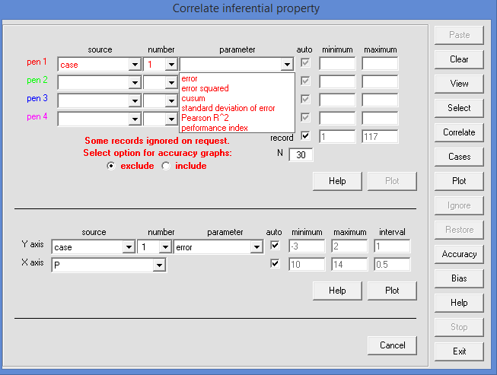Click the Correlate button
497x375 pixels.
tap(459, 132)
